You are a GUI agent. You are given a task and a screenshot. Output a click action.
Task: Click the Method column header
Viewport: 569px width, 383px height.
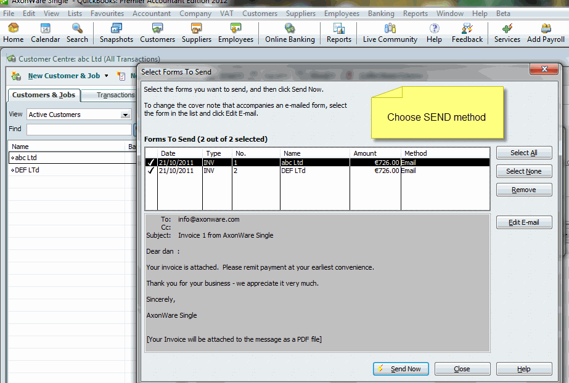click(x=445, y=153)
